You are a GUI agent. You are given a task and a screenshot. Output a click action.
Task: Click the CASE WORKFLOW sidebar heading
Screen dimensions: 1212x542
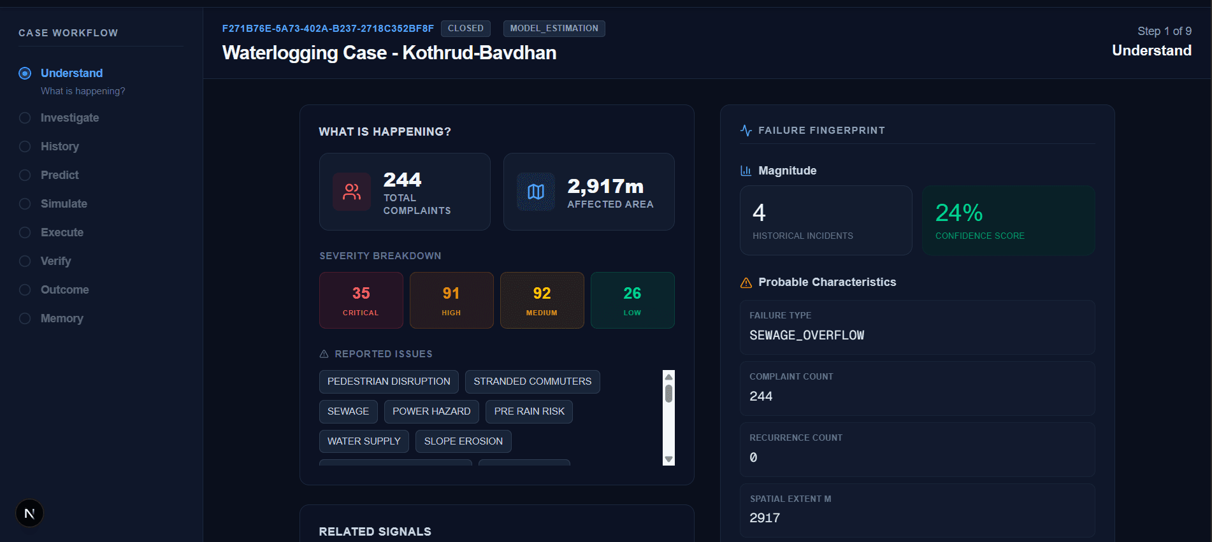(x=68, y=33)
